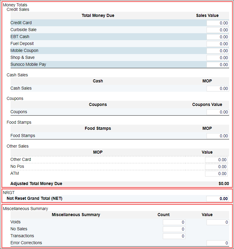The width and height of the screenshot is (234, 249).
Task: Click the Total Money Due column header
Action: click(x=98, y=16)
